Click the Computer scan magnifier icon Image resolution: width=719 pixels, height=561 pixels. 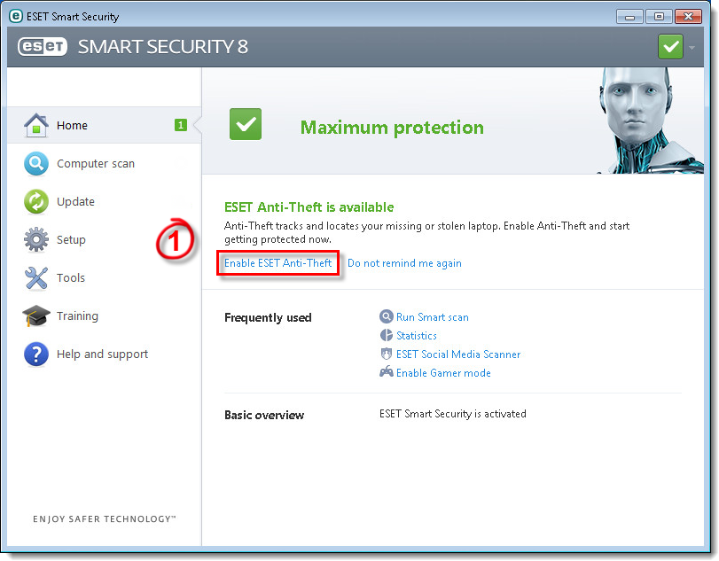click(35, 163)
